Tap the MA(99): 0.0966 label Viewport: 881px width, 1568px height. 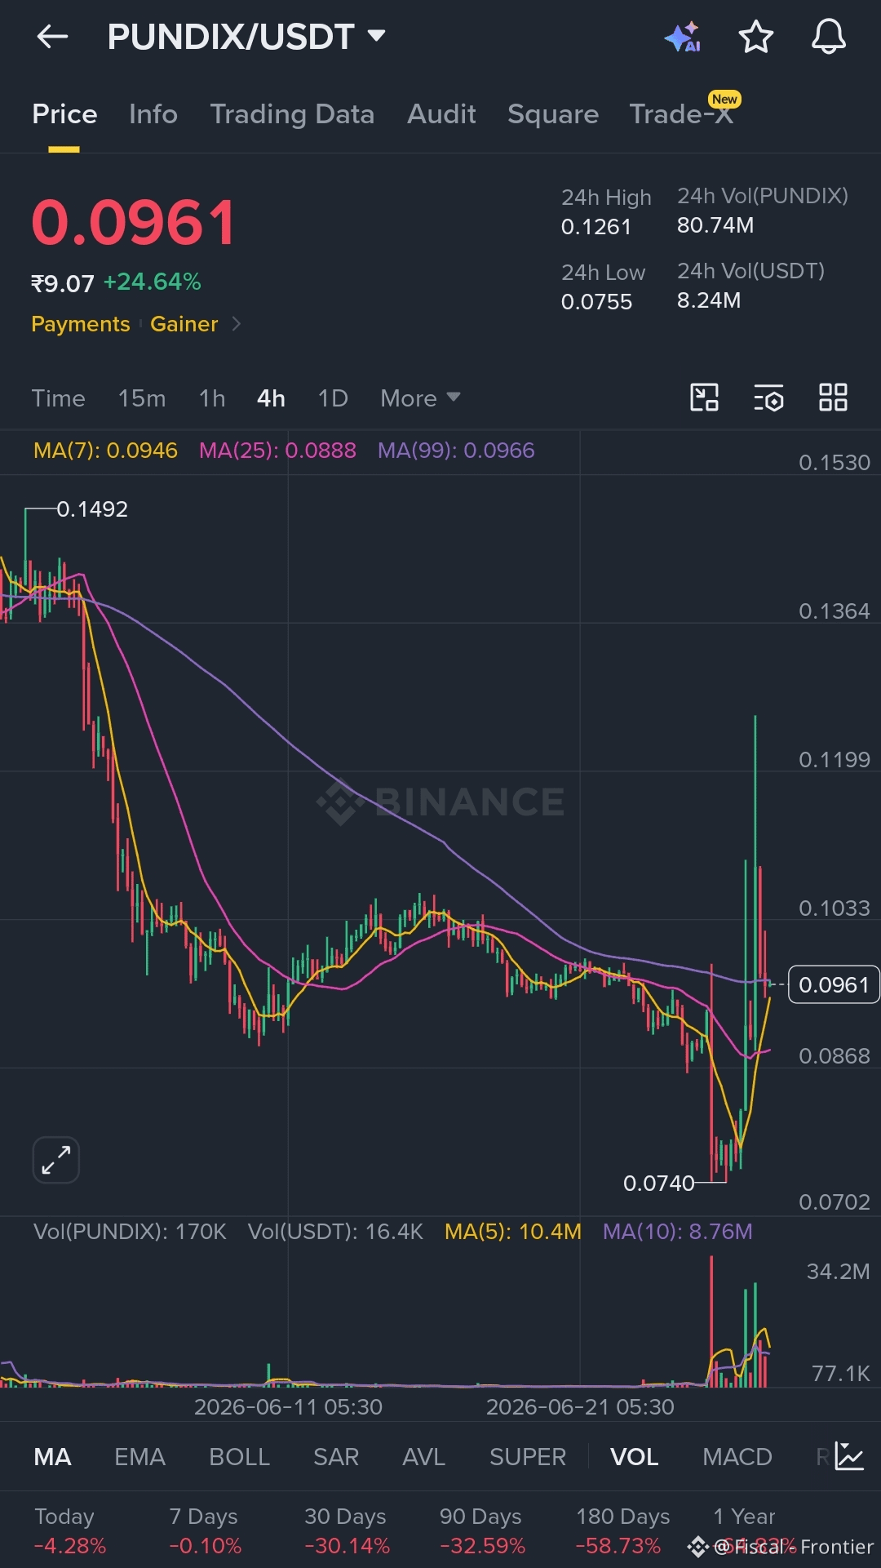pyautogui.click(x=456, y=451)
